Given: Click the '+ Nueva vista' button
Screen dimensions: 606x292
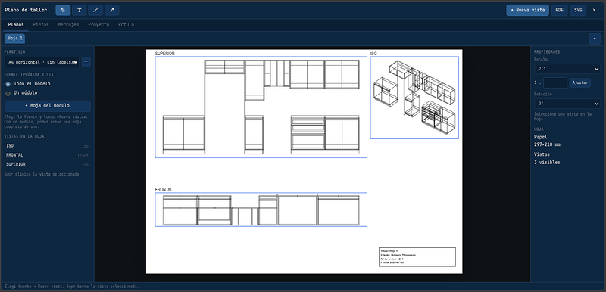Looking at the screenshot, I should (x=527, y=10).
